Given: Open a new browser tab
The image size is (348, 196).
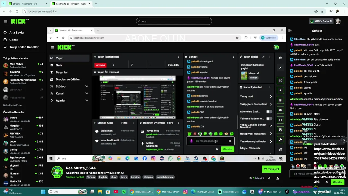Looking at the screenshot, I should click(x=96, y=4).
